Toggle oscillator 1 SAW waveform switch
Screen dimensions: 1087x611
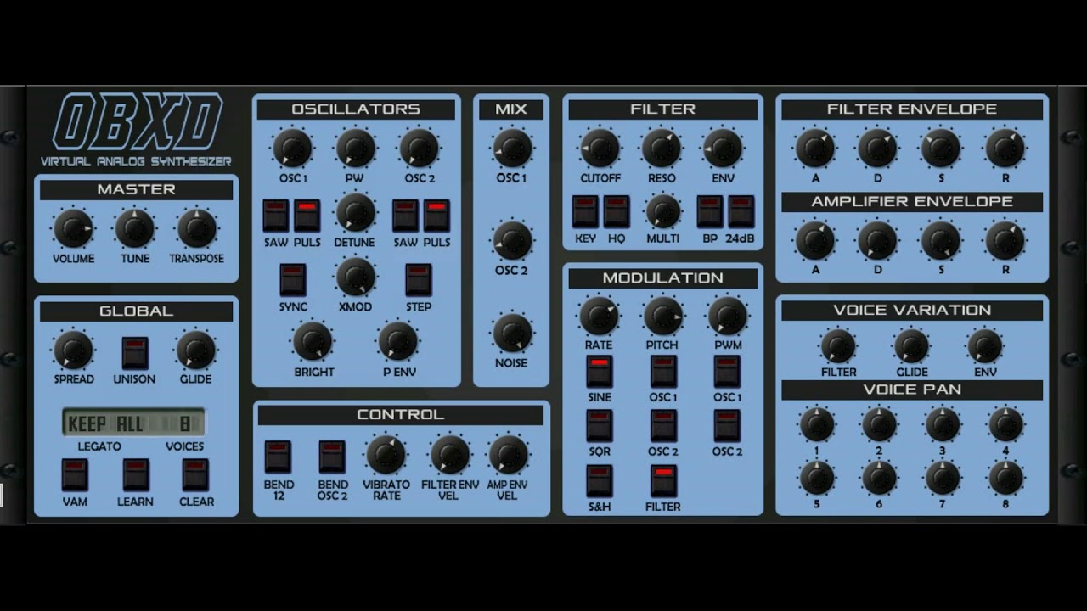coord(276,216)
